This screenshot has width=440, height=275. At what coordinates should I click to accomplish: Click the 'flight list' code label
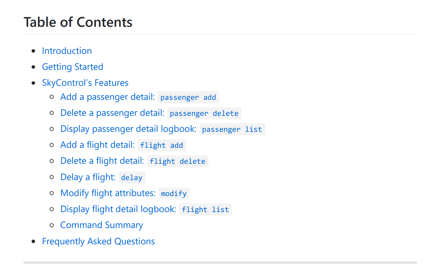pyautogui.click(x=205, y=210)
